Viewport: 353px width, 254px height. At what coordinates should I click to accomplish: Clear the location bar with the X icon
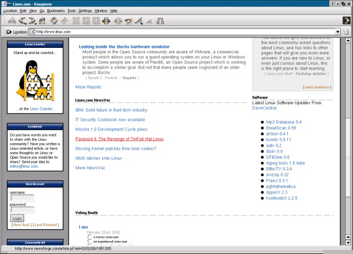click(x=9, y=31)
